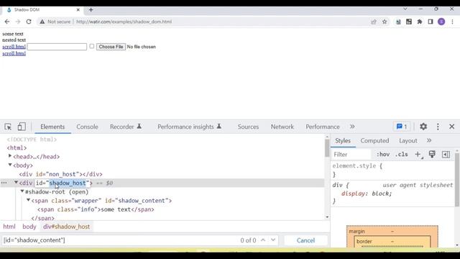The width and height of the screenshot is (460, 259).
Task: Select the Styles sub-tab
Action: click(343, 141)
